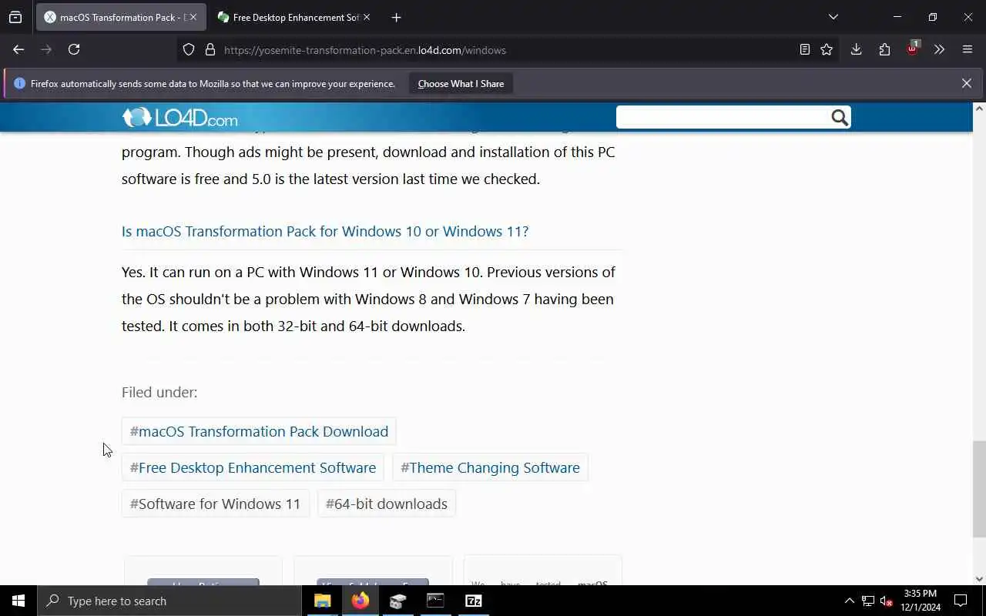Open Windows notification center icon
986x616 pixels.
[x=961, y=601]
